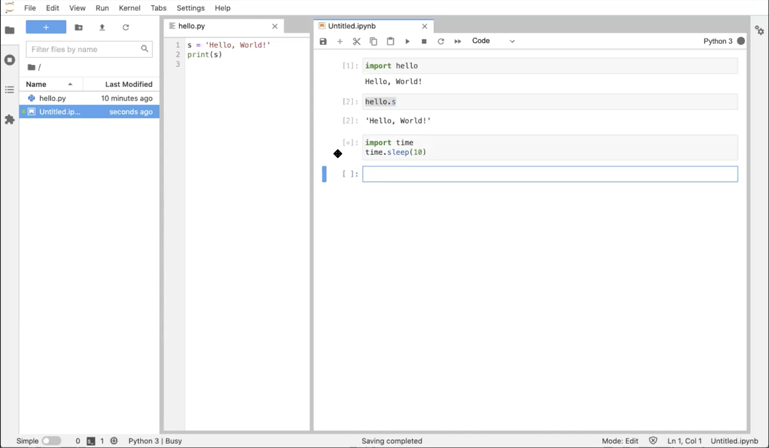This screenshot has height=448, width=769.
Task: Cut the selected cell with scissors
Action: coord(357,42)
